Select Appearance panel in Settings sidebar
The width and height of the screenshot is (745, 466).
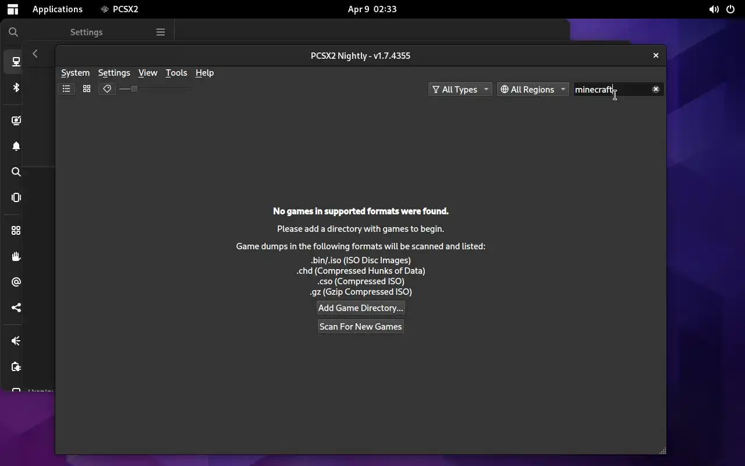pos(16,121)
